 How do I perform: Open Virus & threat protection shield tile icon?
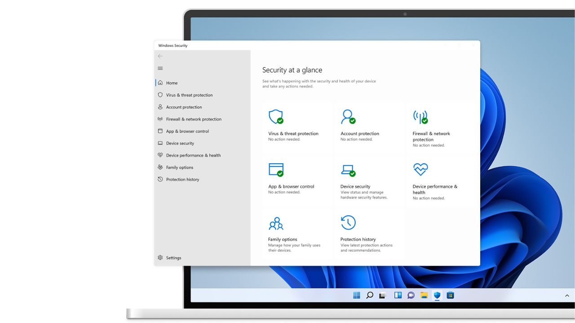pos(275,117)
